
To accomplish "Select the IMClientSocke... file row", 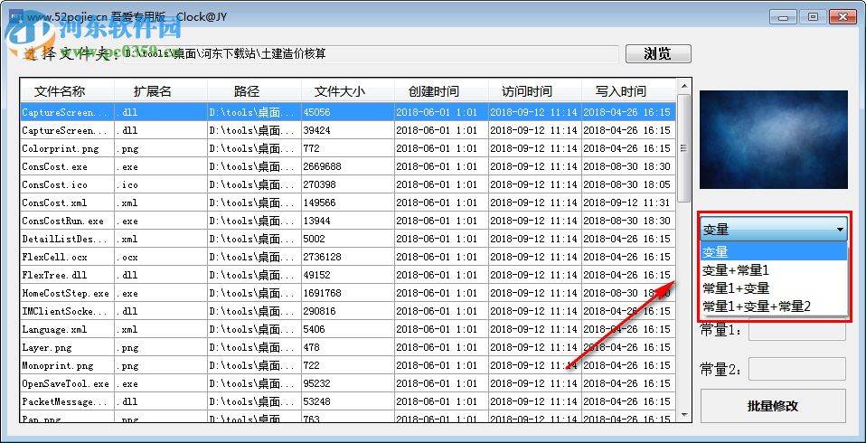I will pos(348,311).
